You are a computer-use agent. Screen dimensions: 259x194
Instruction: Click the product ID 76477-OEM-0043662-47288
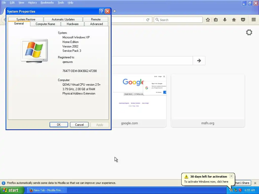click(80, 71)
